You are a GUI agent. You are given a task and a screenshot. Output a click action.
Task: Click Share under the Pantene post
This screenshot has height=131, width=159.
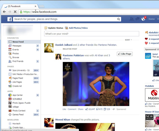click(81, 109)
